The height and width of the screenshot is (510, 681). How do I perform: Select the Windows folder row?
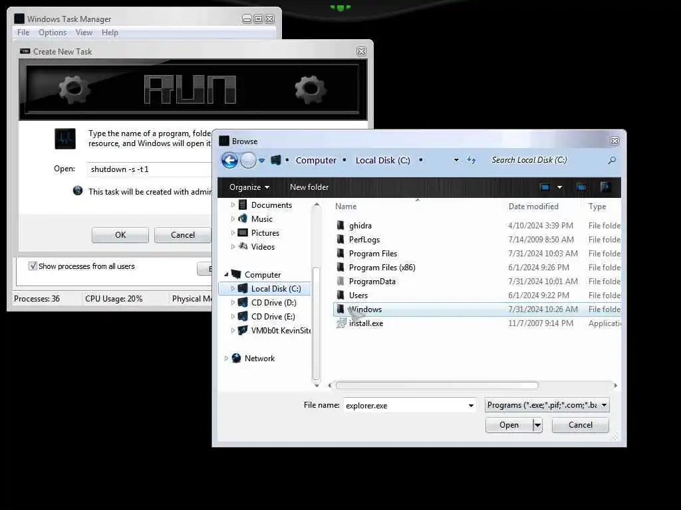(x=477, y=309)
